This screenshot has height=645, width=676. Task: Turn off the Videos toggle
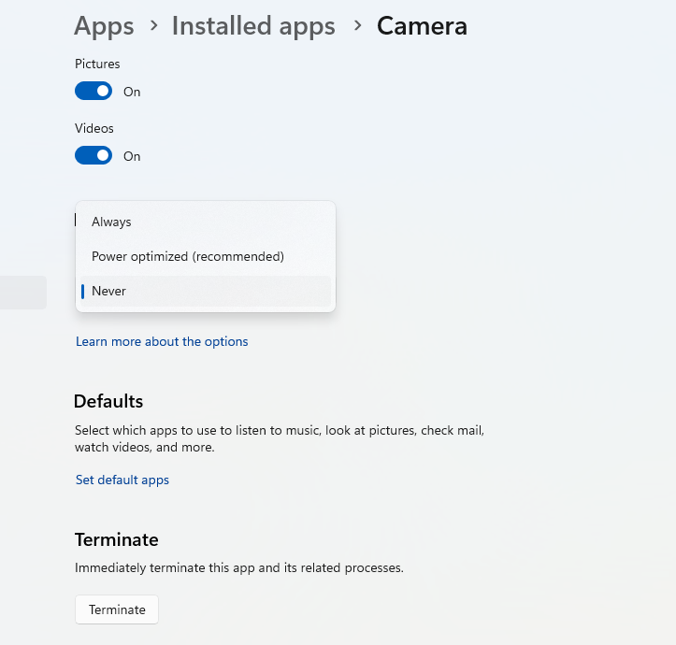tap(93, 155)
